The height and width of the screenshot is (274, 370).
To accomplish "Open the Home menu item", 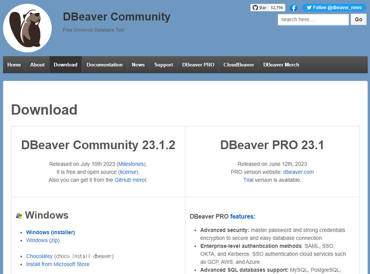I will (14, 65).
